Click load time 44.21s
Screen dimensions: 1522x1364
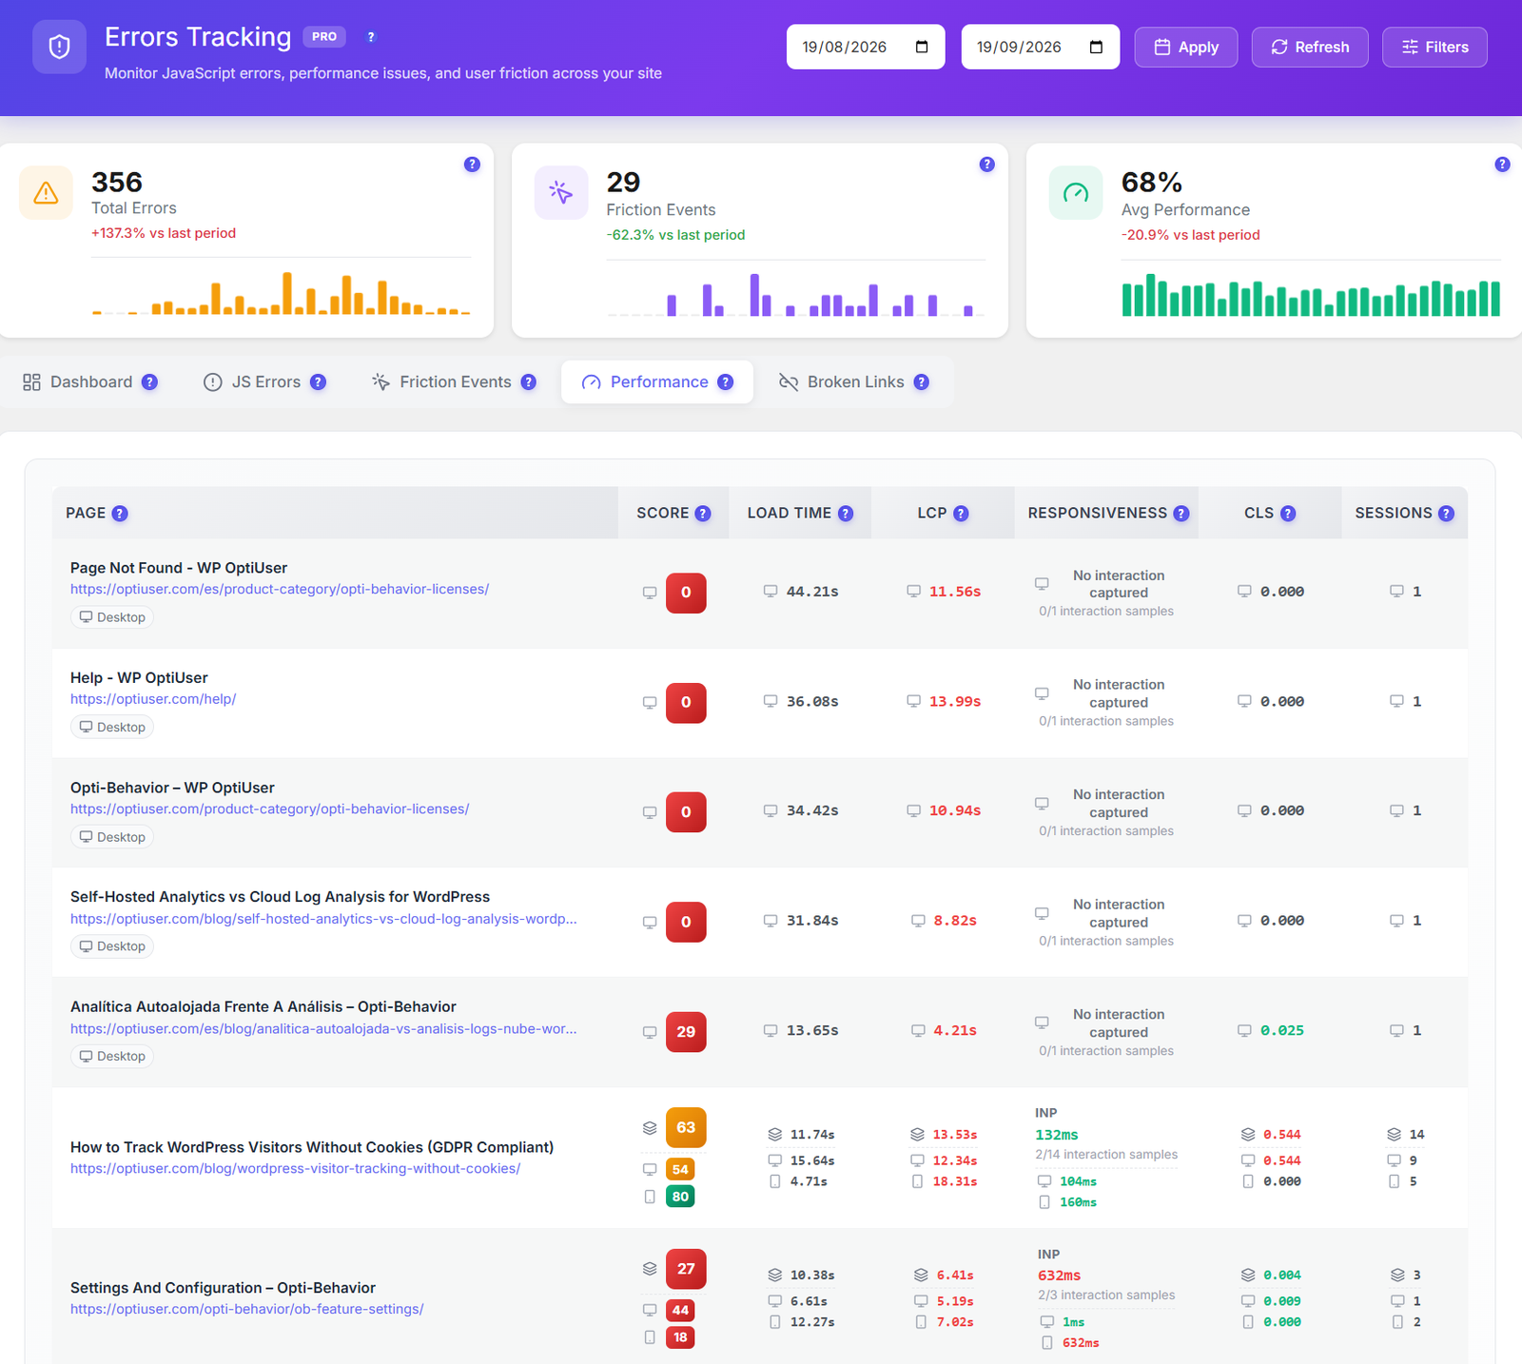coord(812,592)
